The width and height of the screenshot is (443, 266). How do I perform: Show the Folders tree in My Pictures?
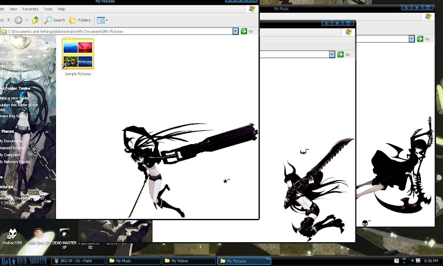(x=80, y=20)
